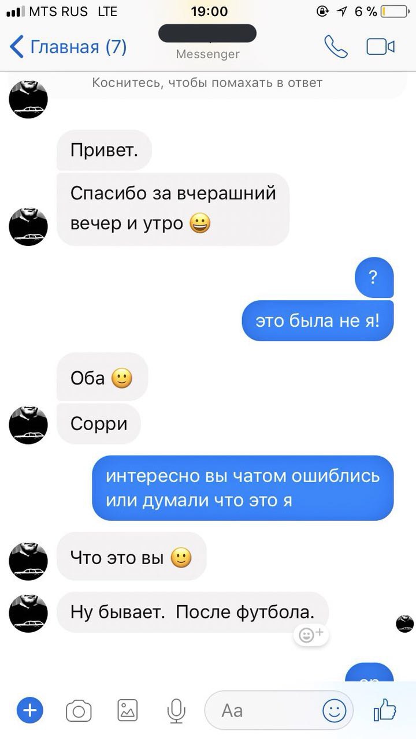Viewport: 416px width, 739px height.
Task: Select the 'Привет.' message bubble
Action: click(x=104, y=150)
